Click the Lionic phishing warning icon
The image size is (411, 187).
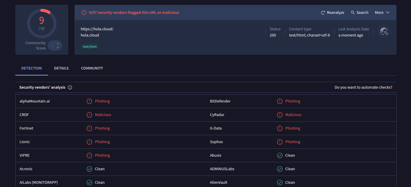click(89, 142)
